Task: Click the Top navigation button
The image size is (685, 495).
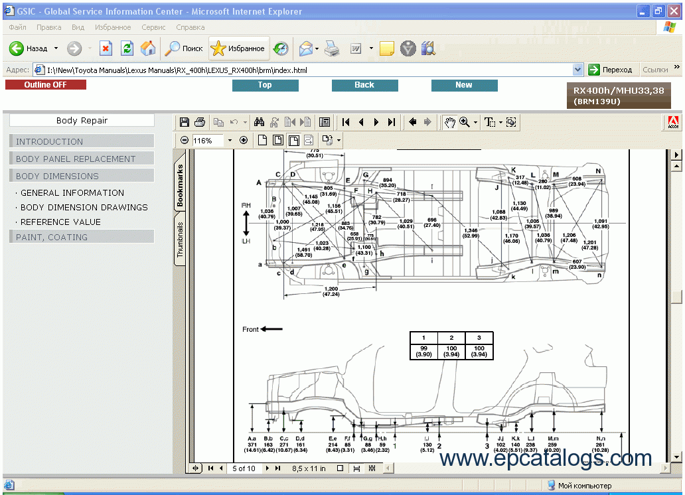Action: 266,85
